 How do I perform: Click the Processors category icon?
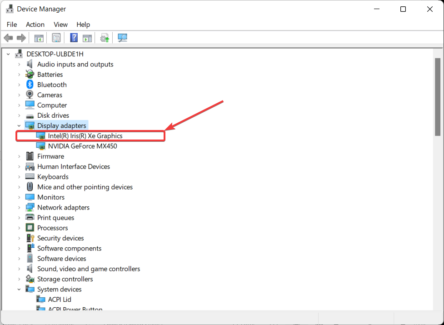coord(30,227)
